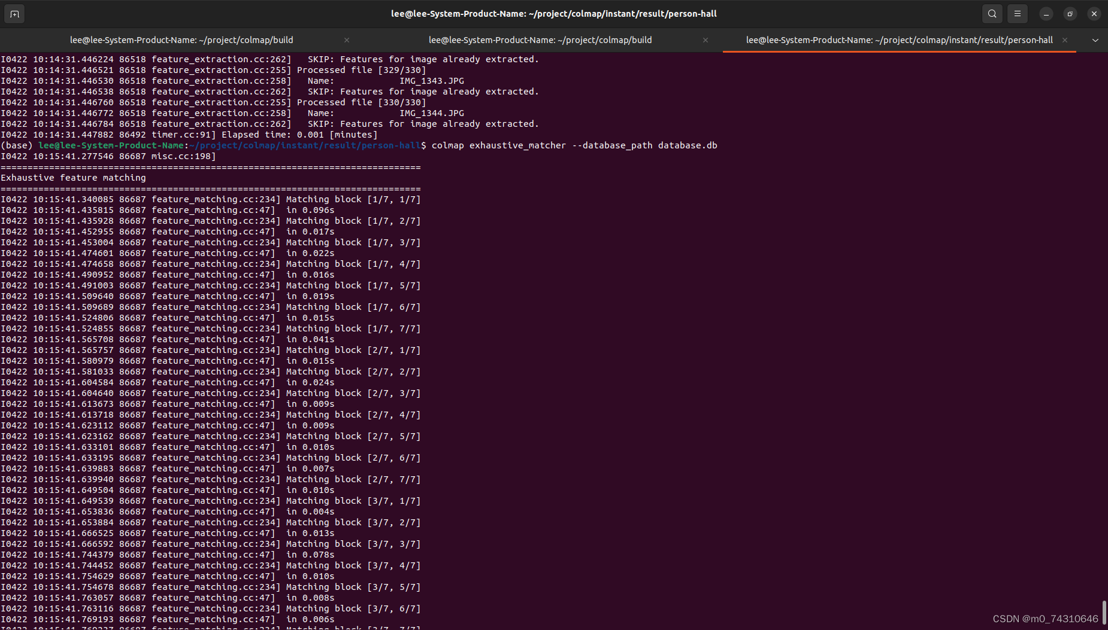Close the person-hall tab
Image resolution: width=1108 pixels, height=630 pixels.
click(x=1065, y=40)
